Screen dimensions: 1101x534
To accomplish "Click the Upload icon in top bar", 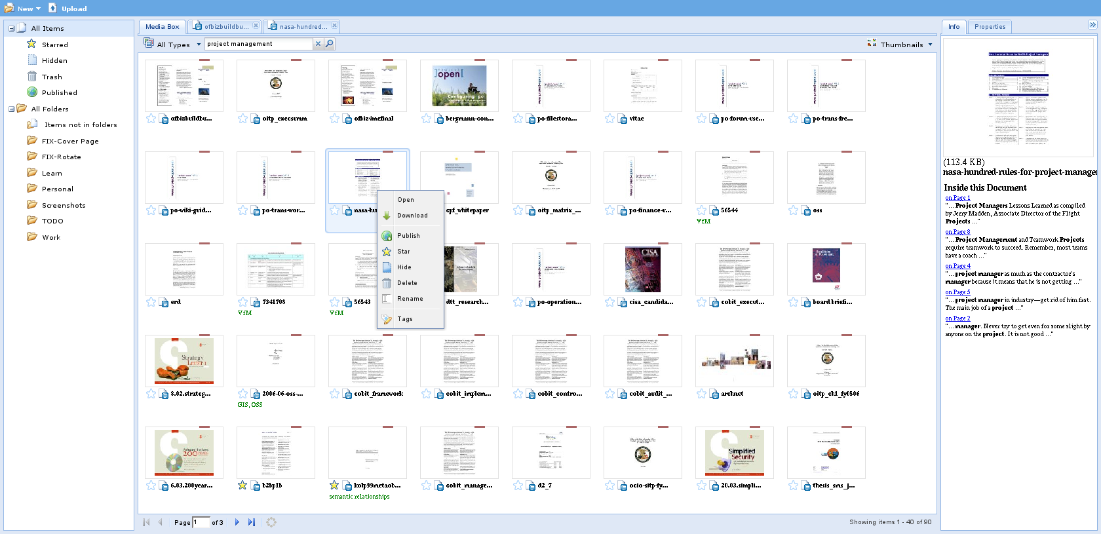I will coord(53,9).
